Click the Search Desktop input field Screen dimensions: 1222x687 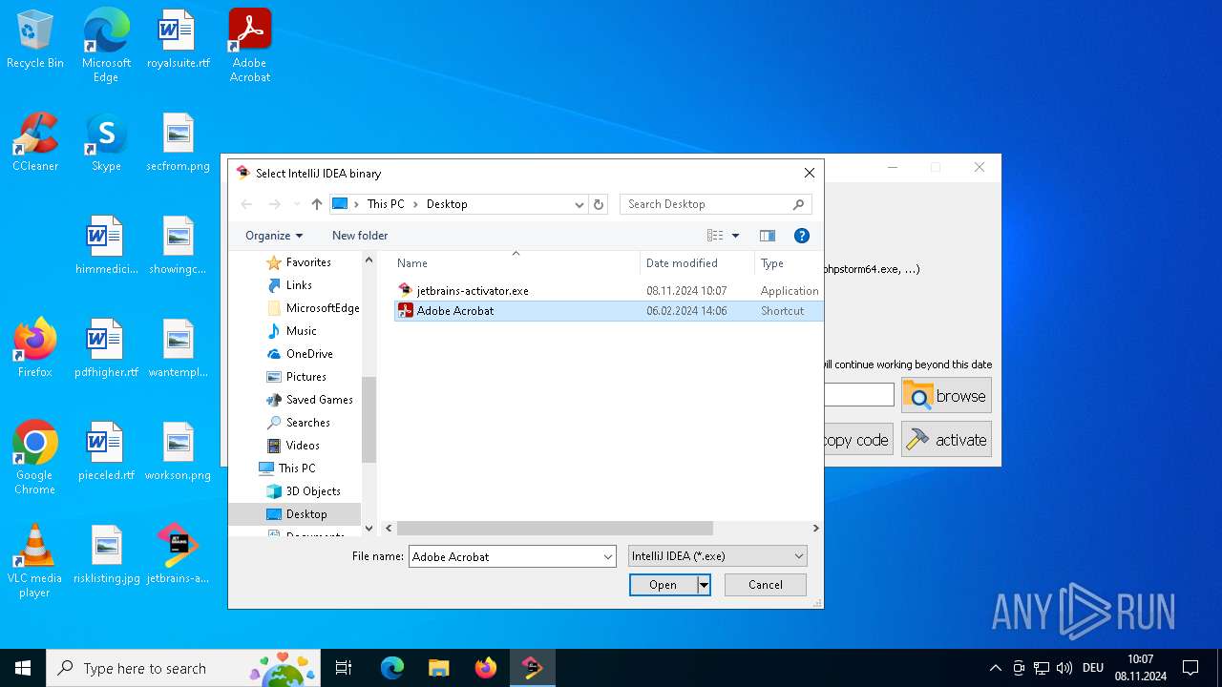click(x=706, y=204)
